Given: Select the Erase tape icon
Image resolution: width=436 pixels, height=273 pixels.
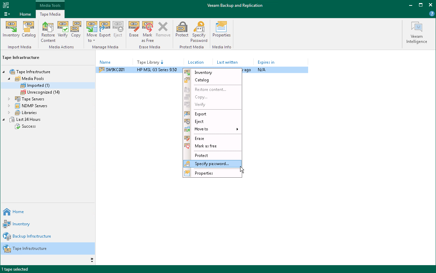Looking at the screenshot, I should click(134, 29).
